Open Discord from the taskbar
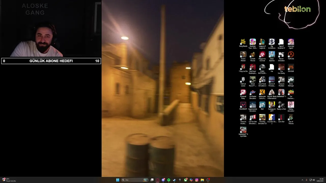 [163, 180]
